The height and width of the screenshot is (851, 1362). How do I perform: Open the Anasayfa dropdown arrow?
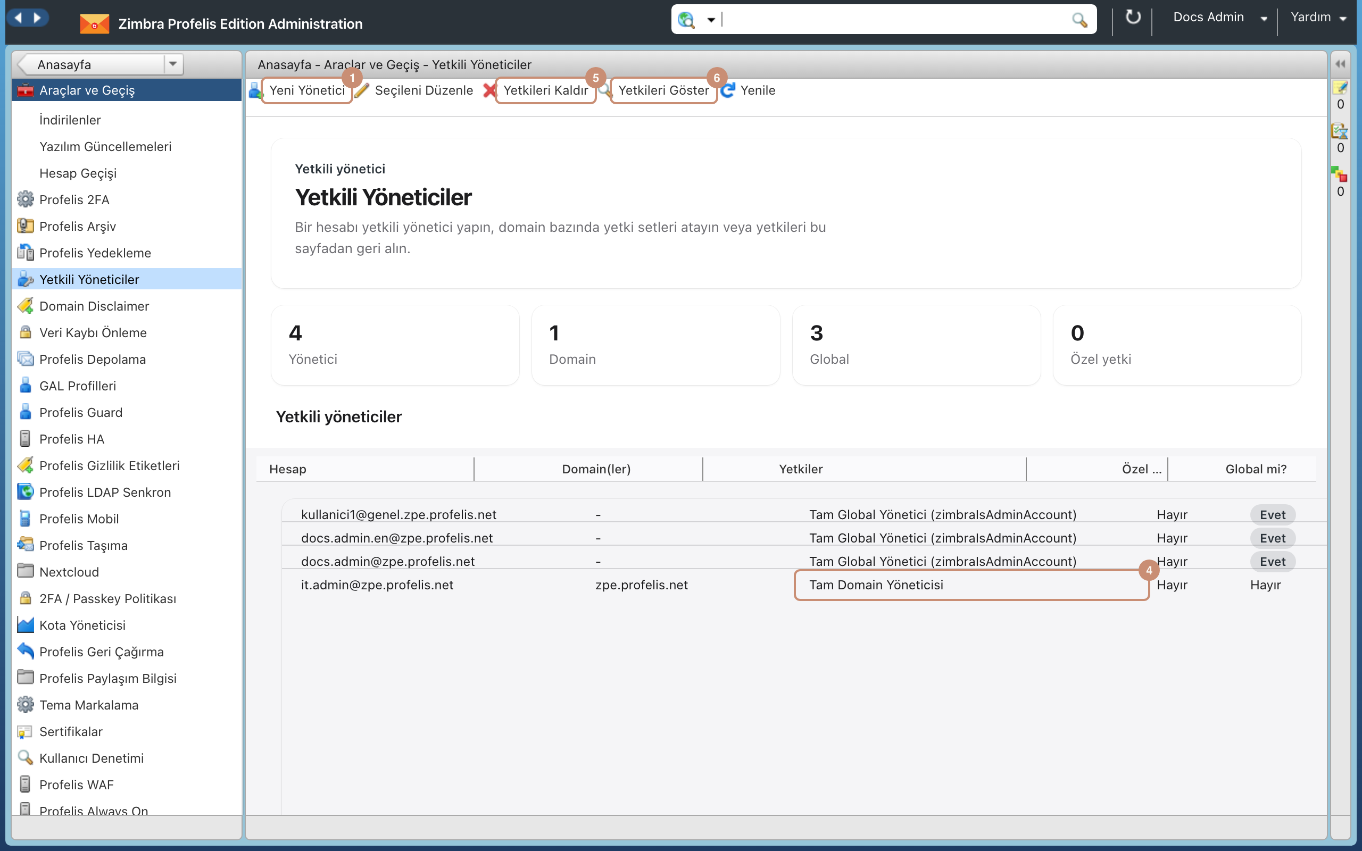coord(173,64)
